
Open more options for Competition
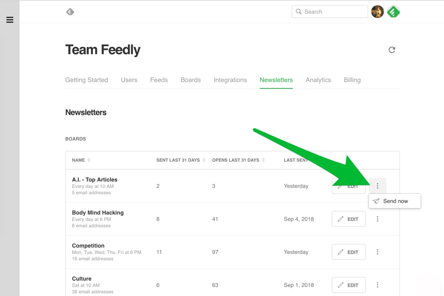[377, 252]
